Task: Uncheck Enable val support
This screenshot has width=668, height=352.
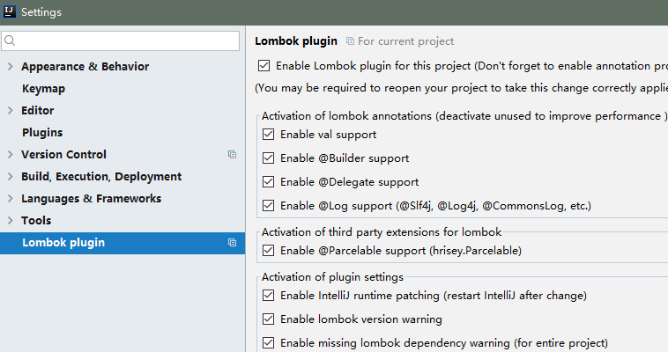Action: click(269, 135)
